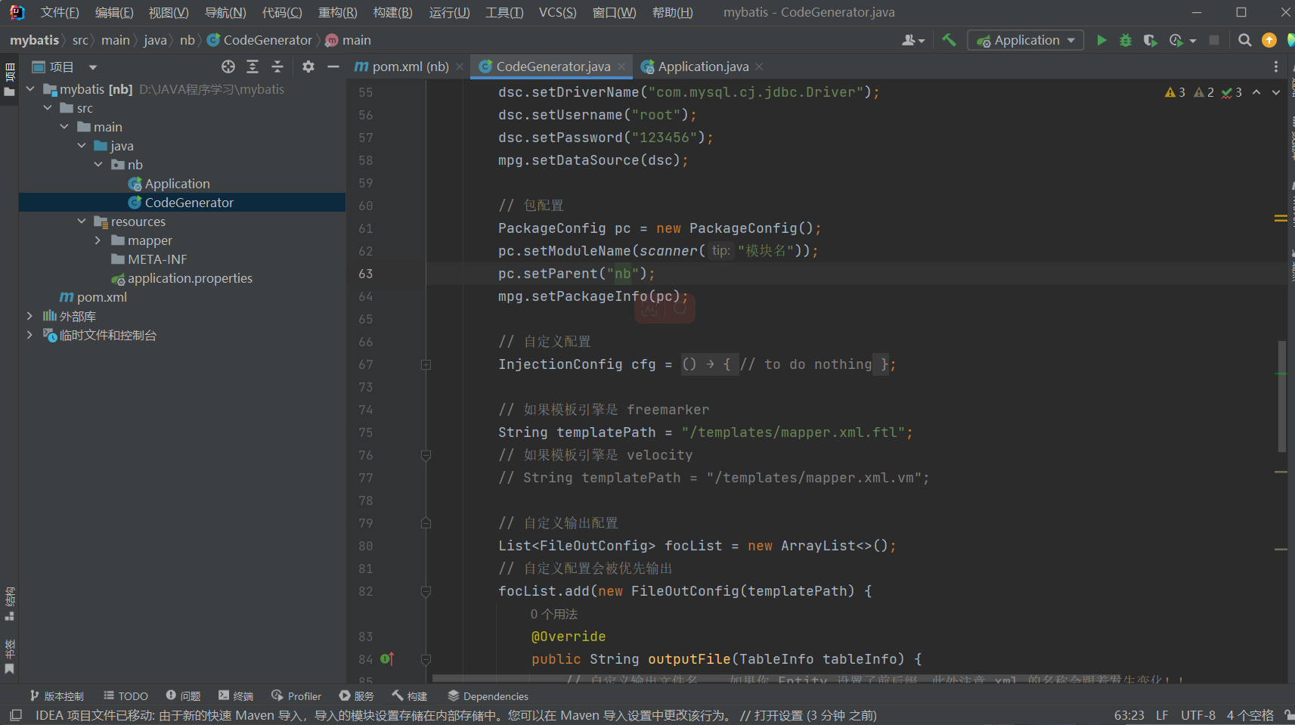This screenshot has width=1295, height=725.
Task: Click the locate file crosshair icon
Action: click(228, 67)
